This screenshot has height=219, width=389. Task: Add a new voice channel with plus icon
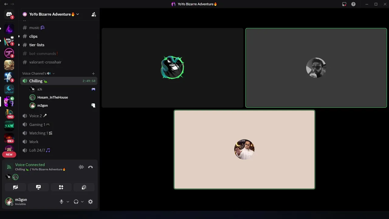(x=93, y=74)
